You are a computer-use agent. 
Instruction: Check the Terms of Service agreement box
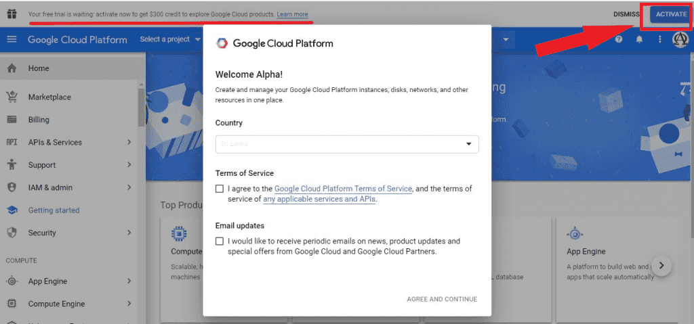(220, 189)
